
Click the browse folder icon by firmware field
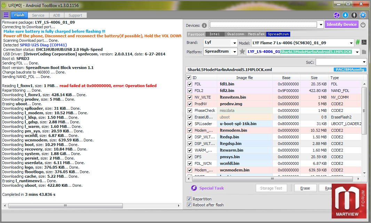pos(364,52)
